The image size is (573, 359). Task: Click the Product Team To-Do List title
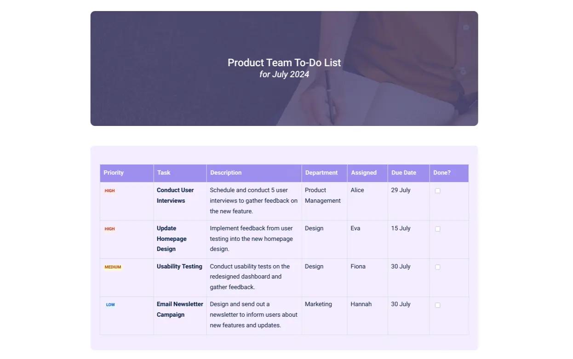point(284,63)
